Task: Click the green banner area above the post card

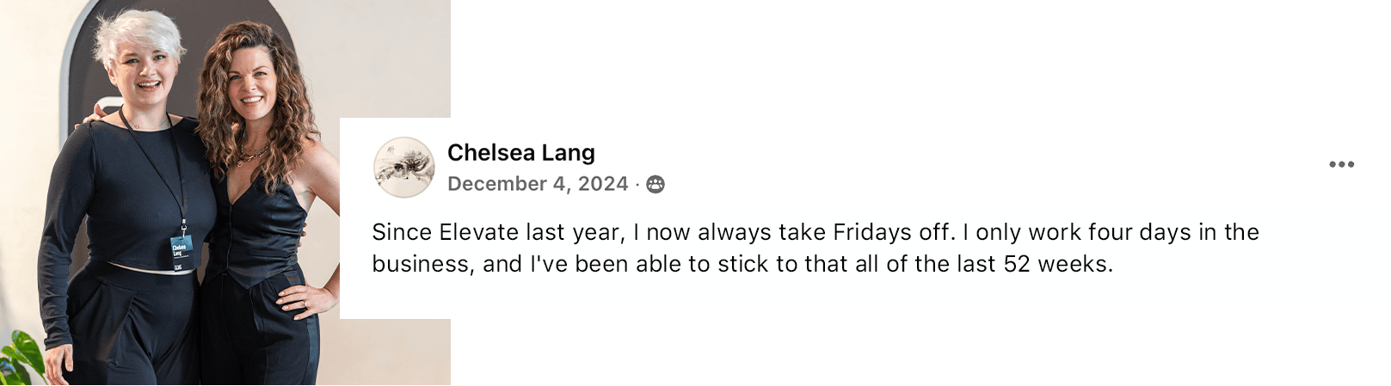Action: pos(920,58)
